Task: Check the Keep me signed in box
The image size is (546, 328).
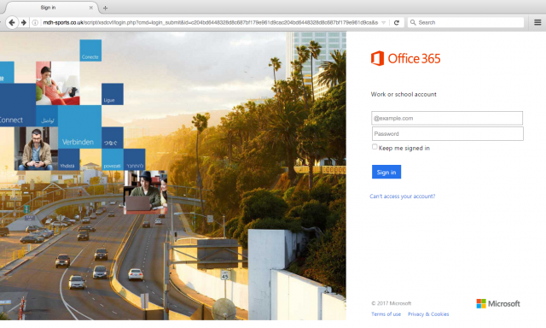Action: (x=375, y=147)
